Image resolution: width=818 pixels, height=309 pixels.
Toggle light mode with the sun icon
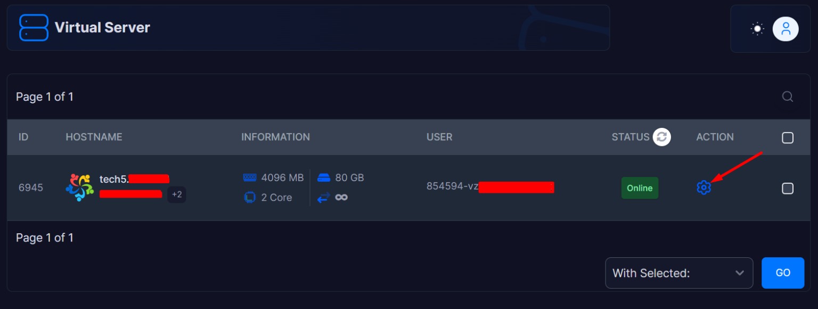(x=757, y=29)
